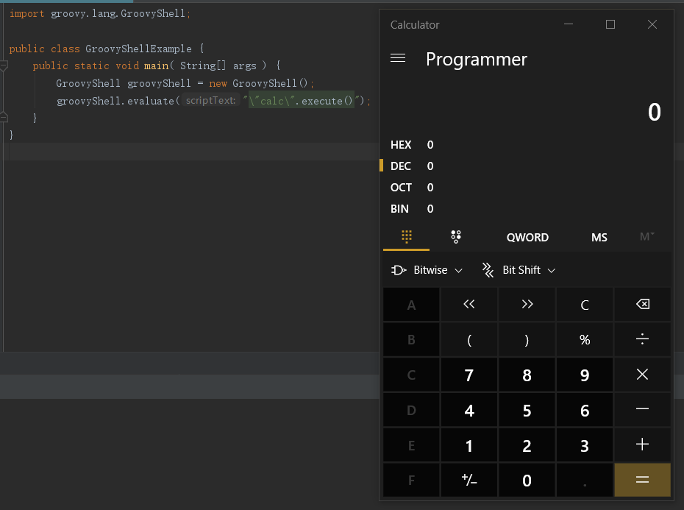
Task: Collapse the main method code fold
Action: click(4, 66)
